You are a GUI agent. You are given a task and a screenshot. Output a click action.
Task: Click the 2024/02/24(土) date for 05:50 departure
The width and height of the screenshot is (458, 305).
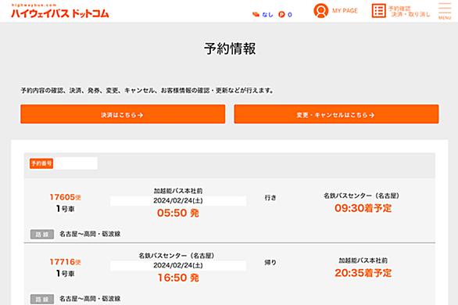tap(178, 201)
